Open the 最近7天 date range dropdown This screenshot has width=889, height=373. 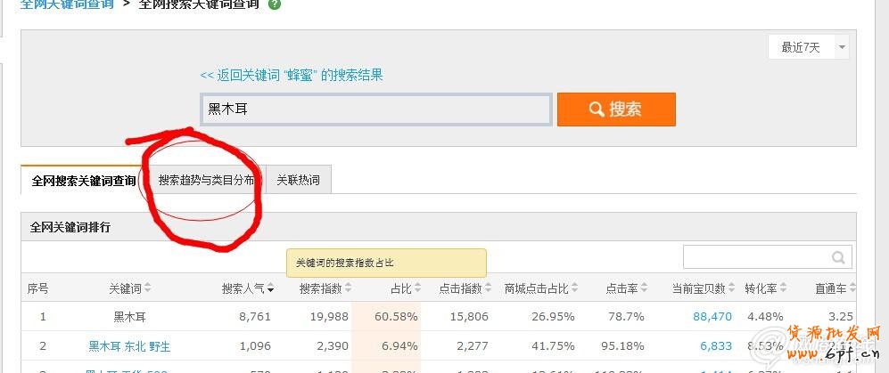click(808, 47)
